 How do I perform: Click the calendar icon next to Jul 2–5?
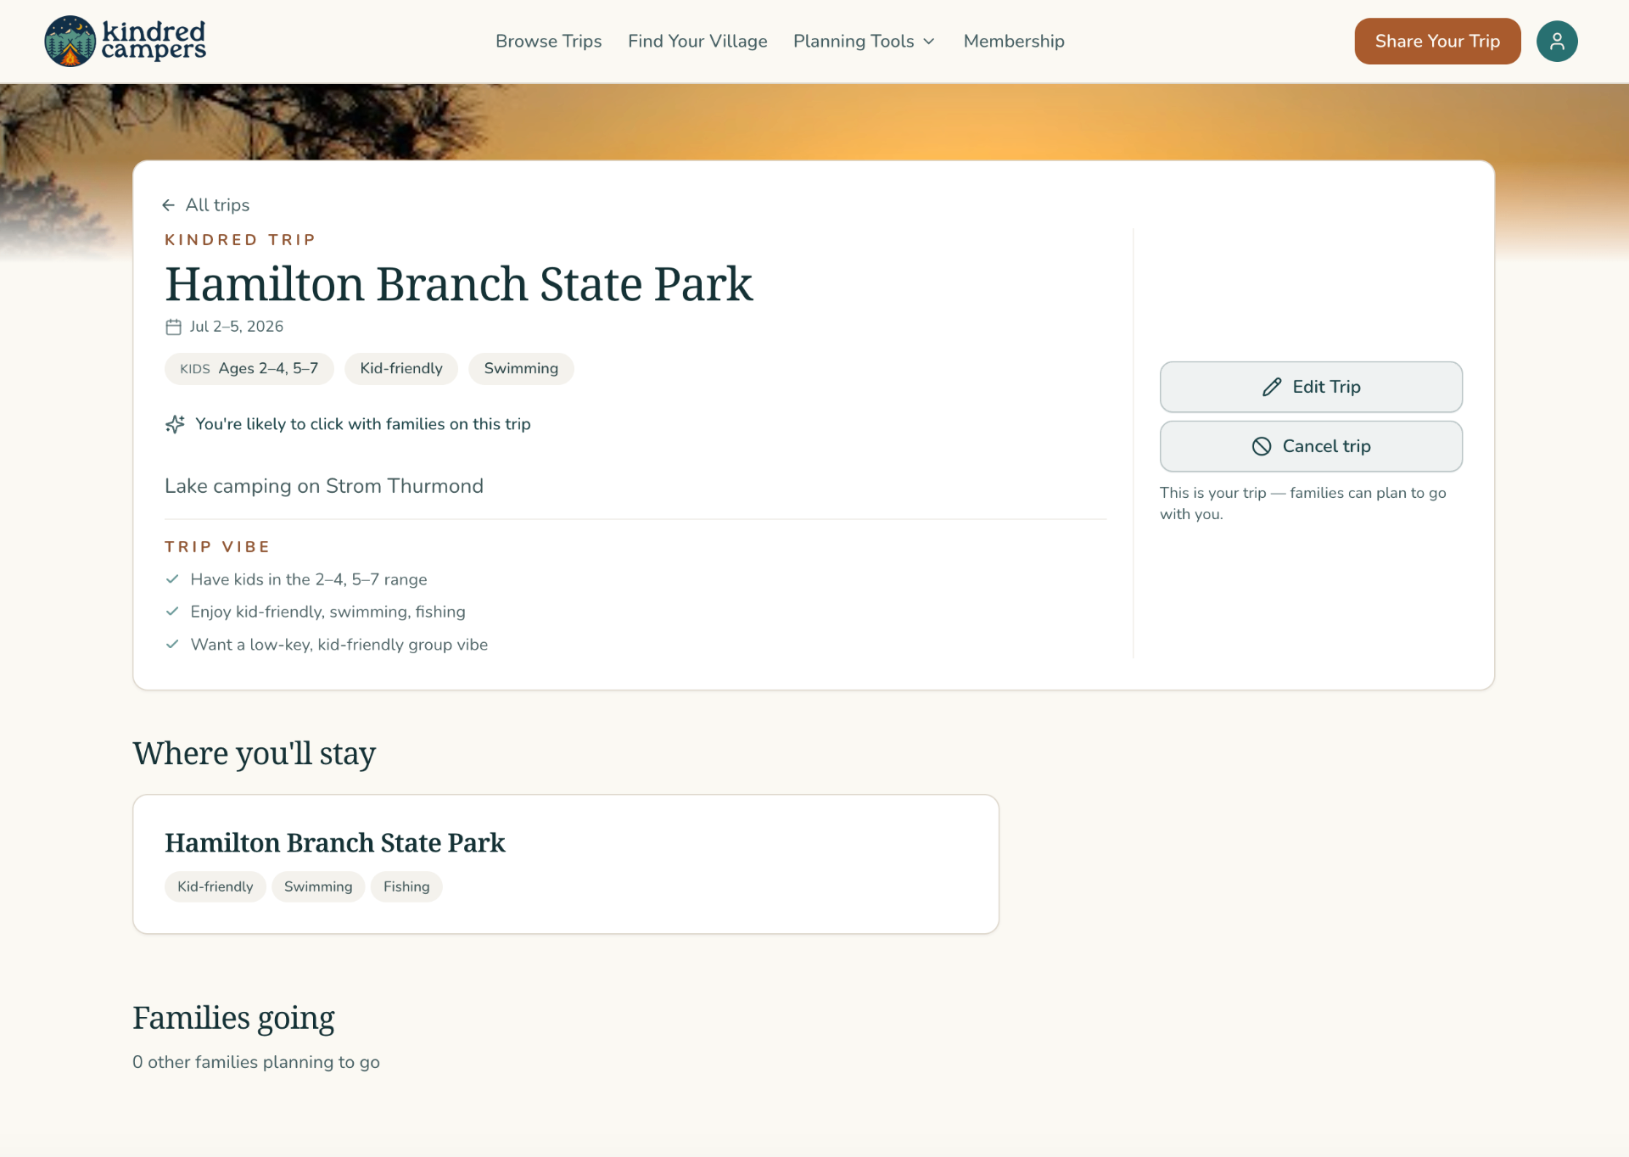click(x=173, y=327)
